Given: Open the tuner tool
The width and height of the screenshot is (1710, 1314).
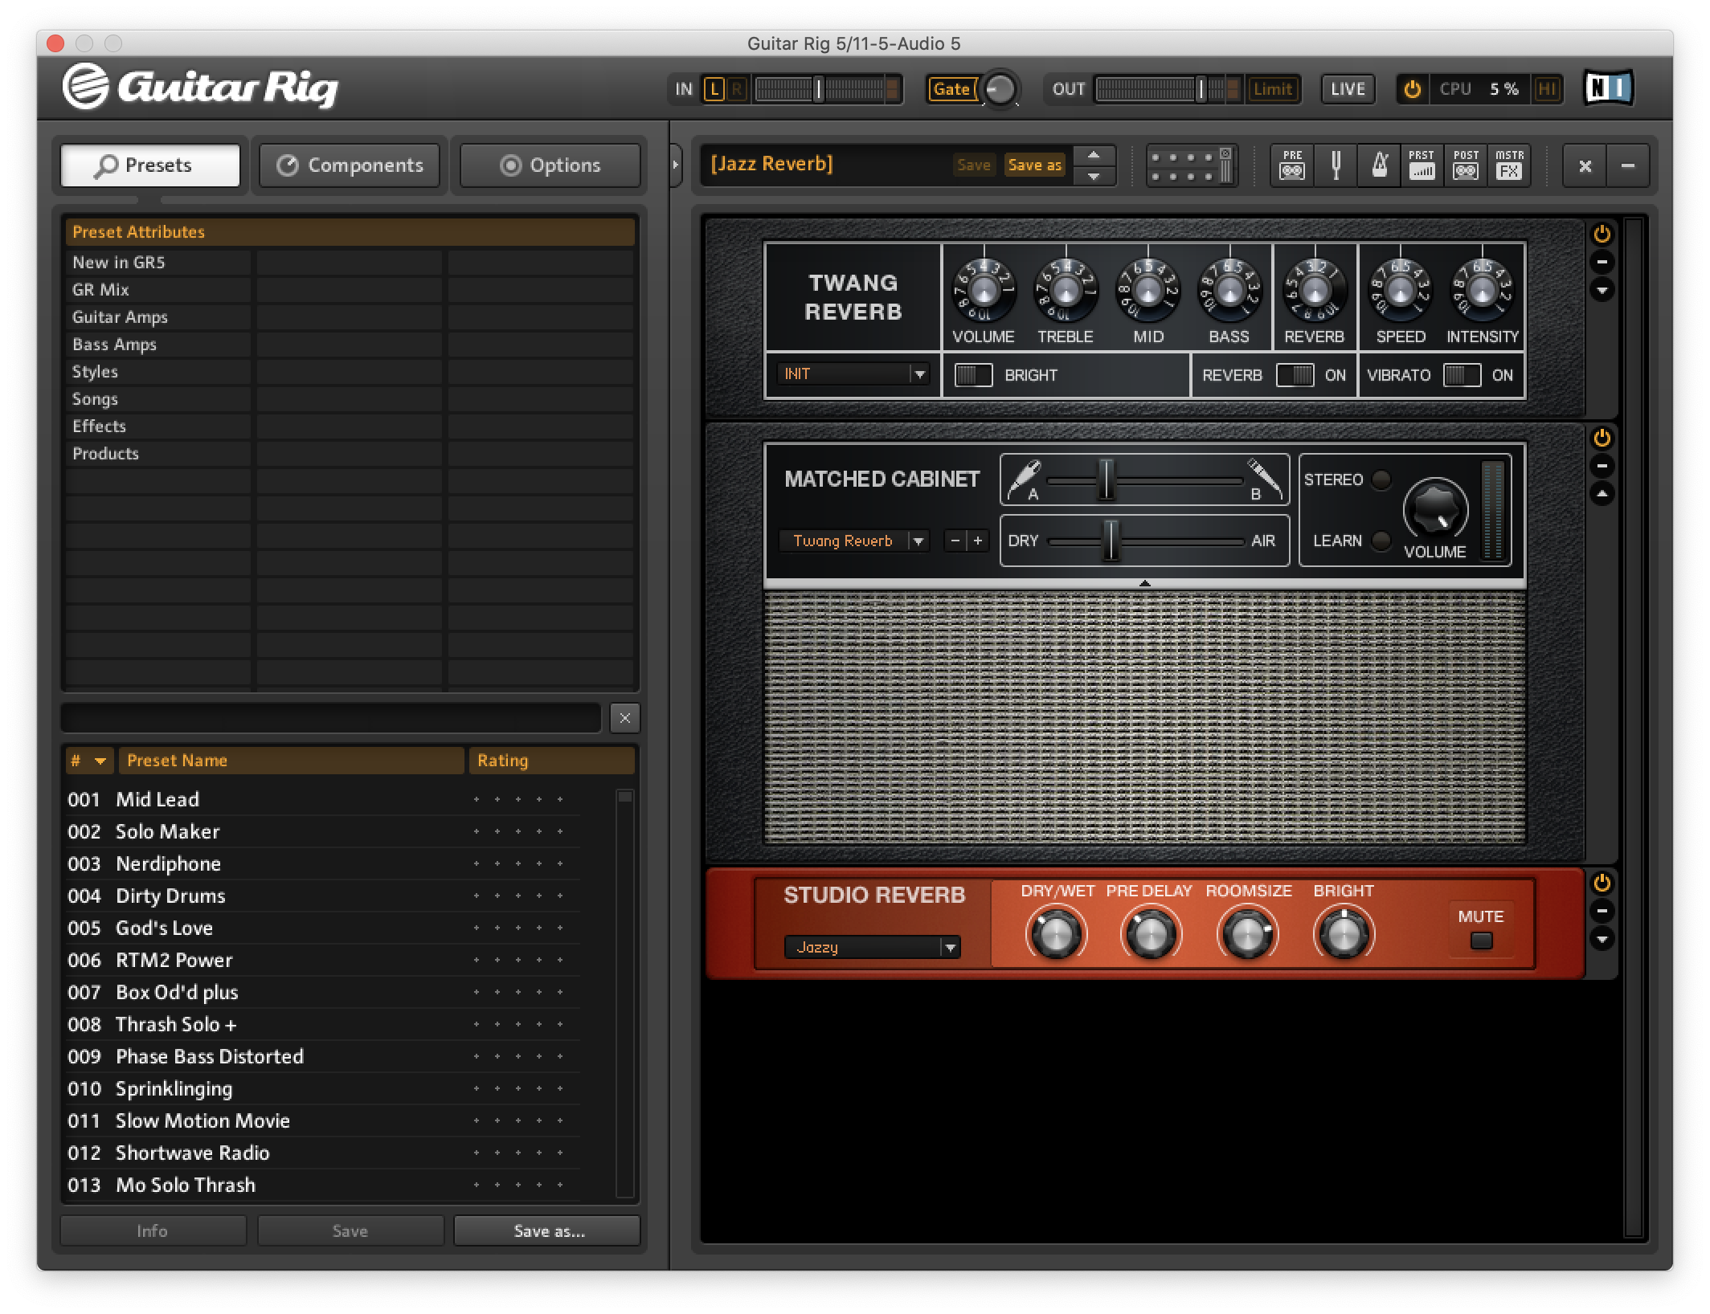Looking at the screenshot, I should [x=1336, y=165].
